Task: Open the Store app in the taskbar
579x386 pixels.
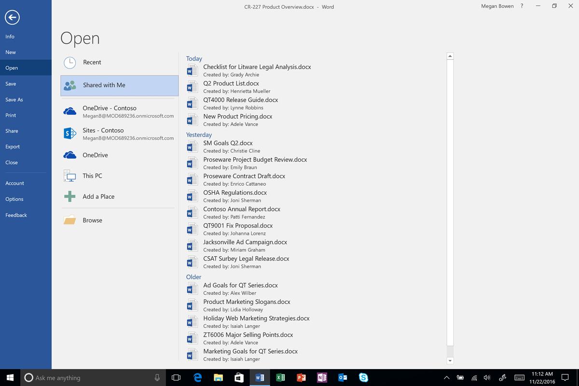Action: [x=239, y=378]
